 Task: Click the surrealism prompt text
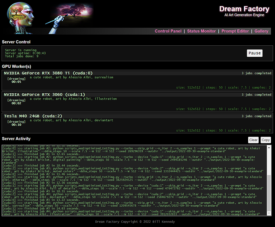point(71,77)
